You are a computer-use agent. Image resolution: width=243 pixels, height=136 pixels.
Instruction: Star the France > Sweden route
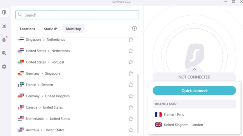point(131,85)
